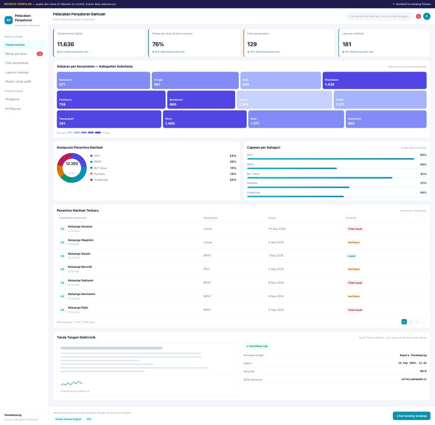Screen dimensions: 435x425
Task: Select the Mojolaban treemap tile
Action: coord(375,81)
